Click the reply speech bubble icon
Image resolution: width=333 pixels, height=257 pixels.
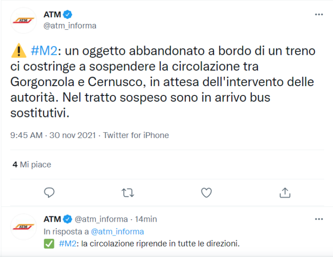pyautogui.click(x=49, y=193)
